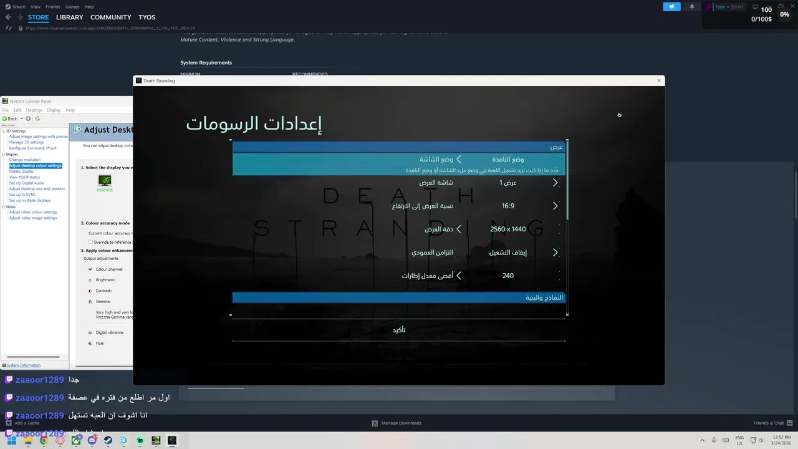The width and height of the screenshot is (798, 449).
Task: Show hidden system tray icons
Action: click(x=703, y=440)
